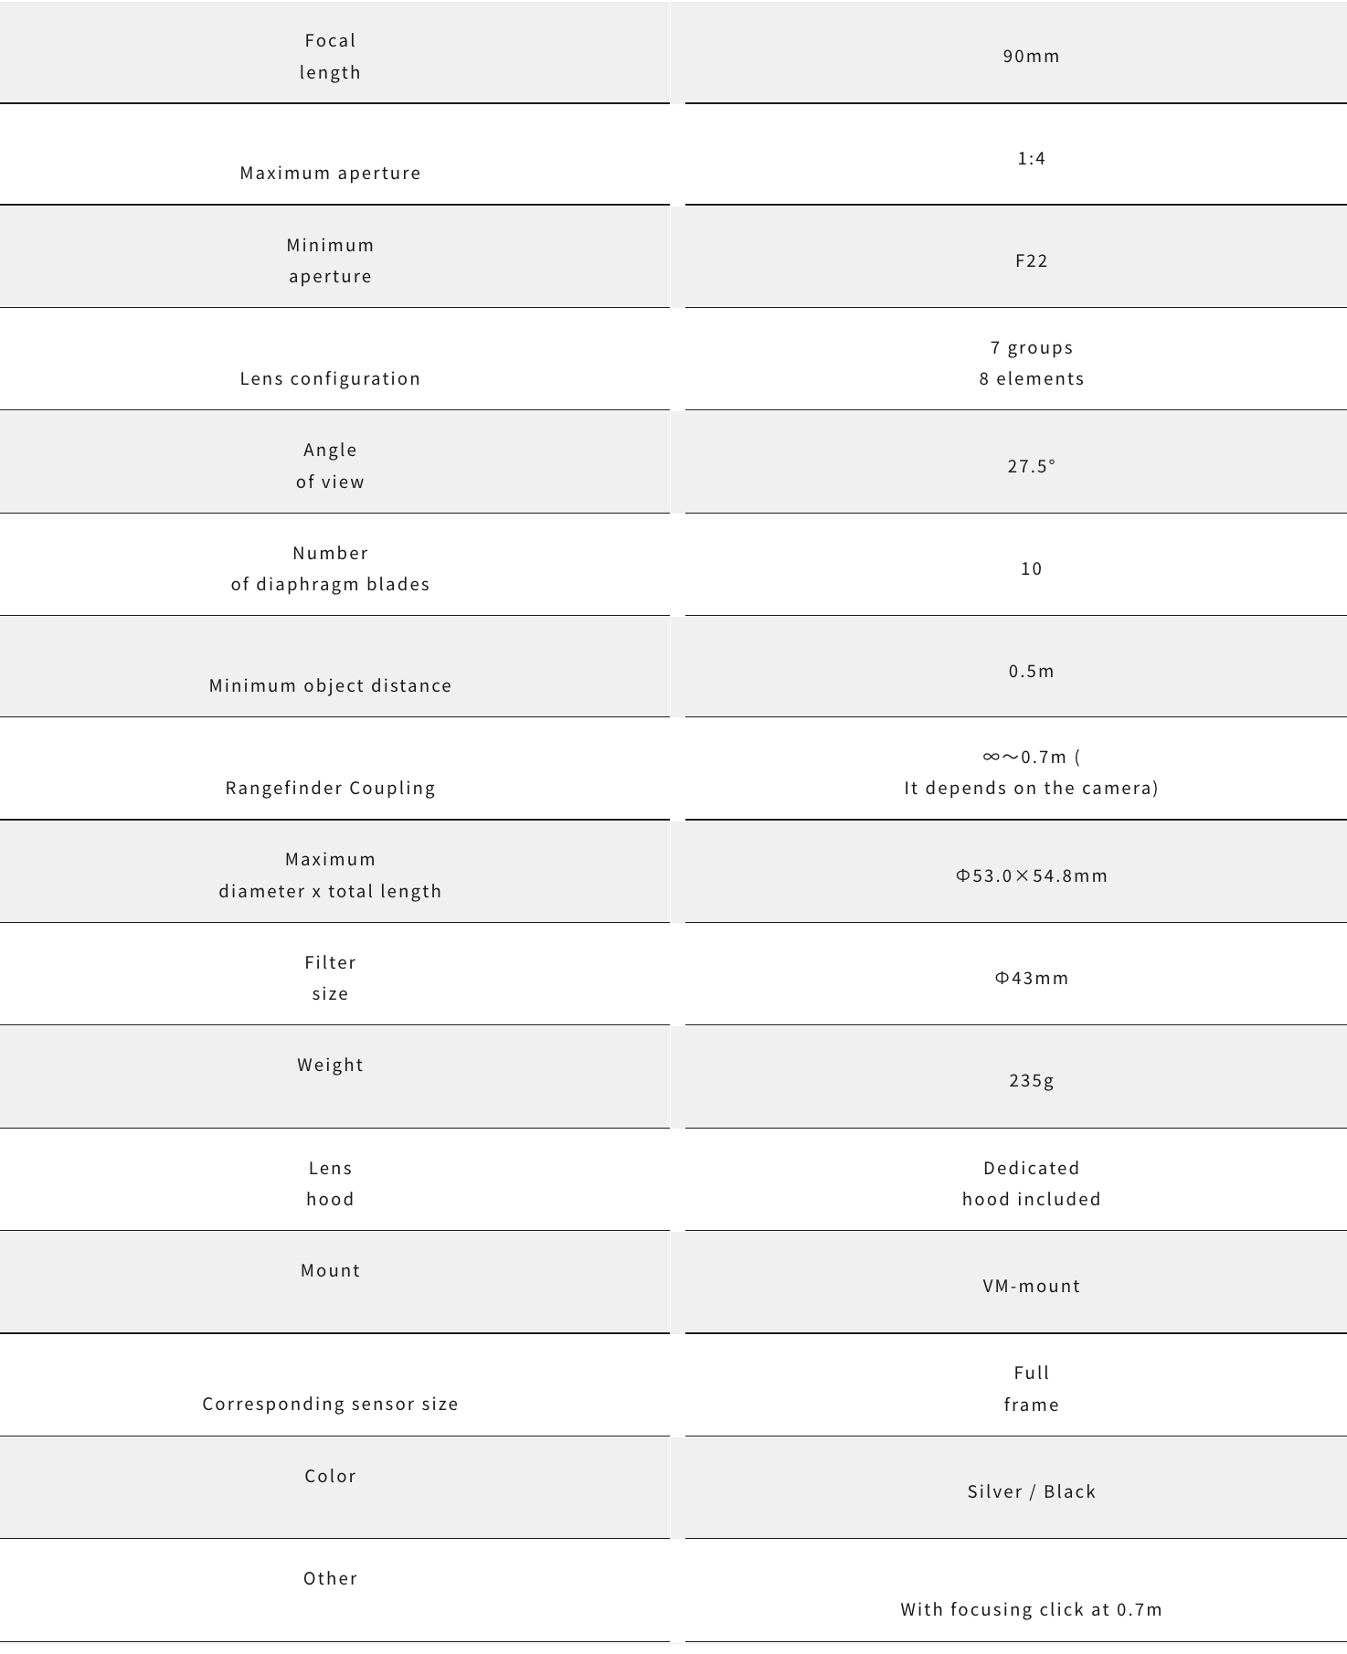The width and height of the screenshot is (1347, 1654).
Task: Click the "Lens configuration" label
Action: pos(330,378)
